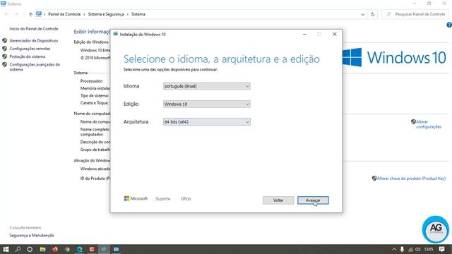452x254 pixels.
Task: Click Consulte também text
Action: 25,227
